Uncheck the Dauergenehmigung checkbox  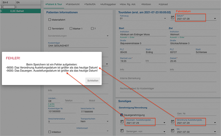pos(122,115)
